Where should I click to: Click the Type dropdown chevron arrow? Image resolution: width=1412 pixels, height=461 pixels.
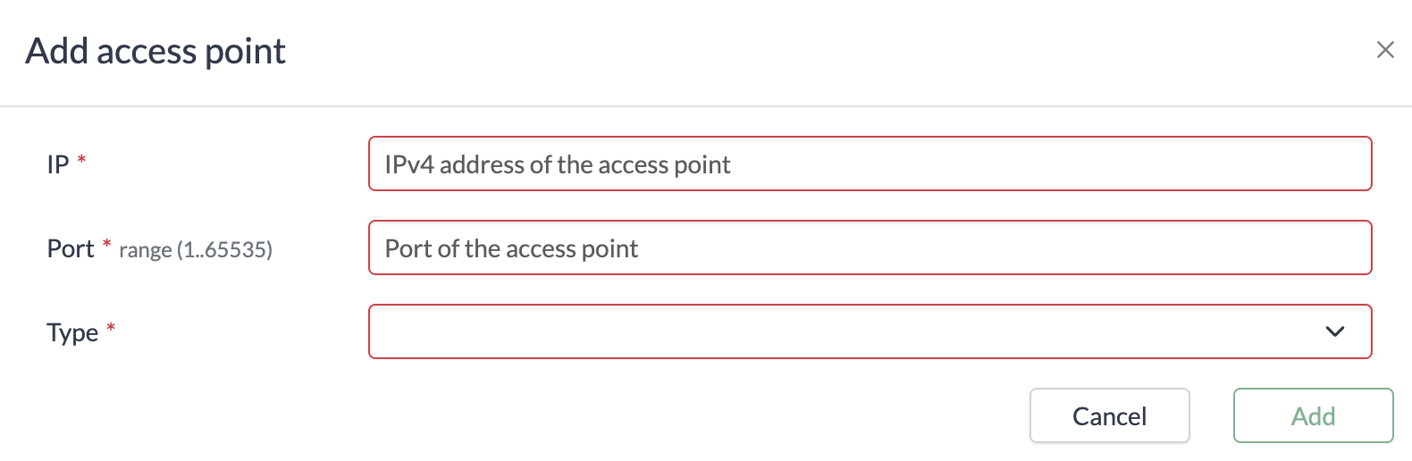pos(1334,331)
